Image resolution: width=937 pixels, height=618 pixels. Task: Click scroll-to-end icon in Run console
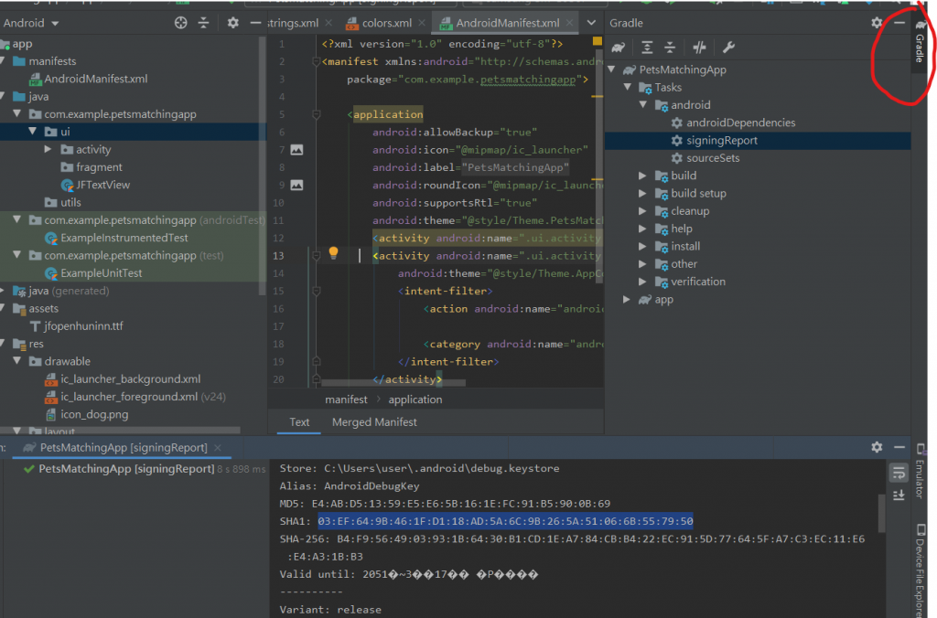pyautogui.click(x=899, y=494)
